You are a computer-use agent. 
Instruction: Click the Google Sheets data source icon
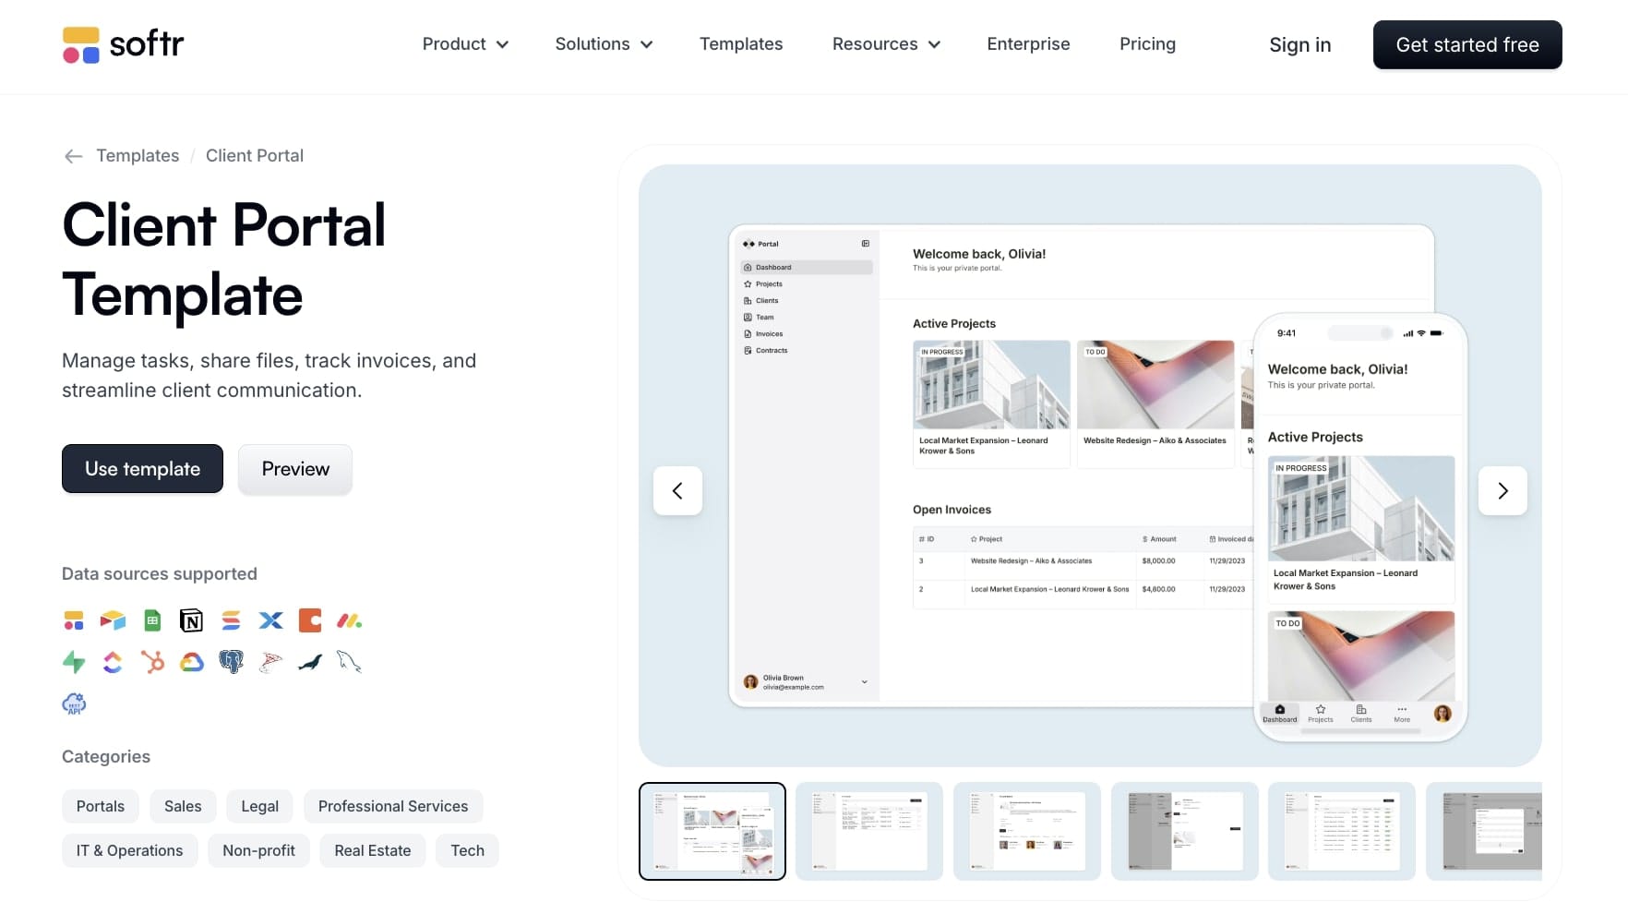tap(151, 620)
